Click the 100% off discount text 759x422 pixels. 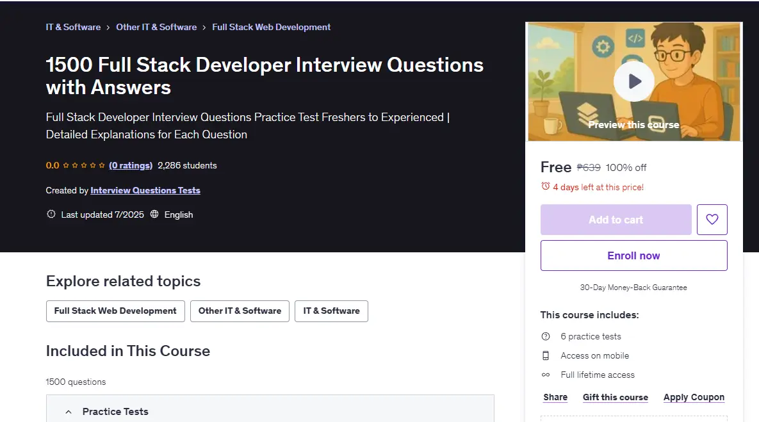(x=626, y=167)
